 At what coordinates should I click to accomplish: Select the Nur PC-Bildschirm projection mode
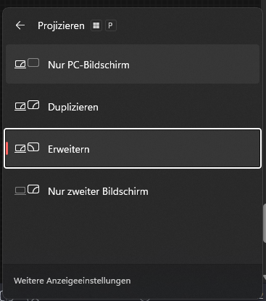click(133, 64)
